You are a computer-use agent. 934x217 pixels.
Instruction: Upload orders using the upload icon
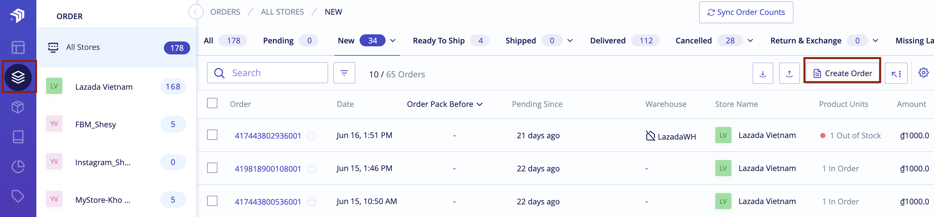tap(789, 74)
